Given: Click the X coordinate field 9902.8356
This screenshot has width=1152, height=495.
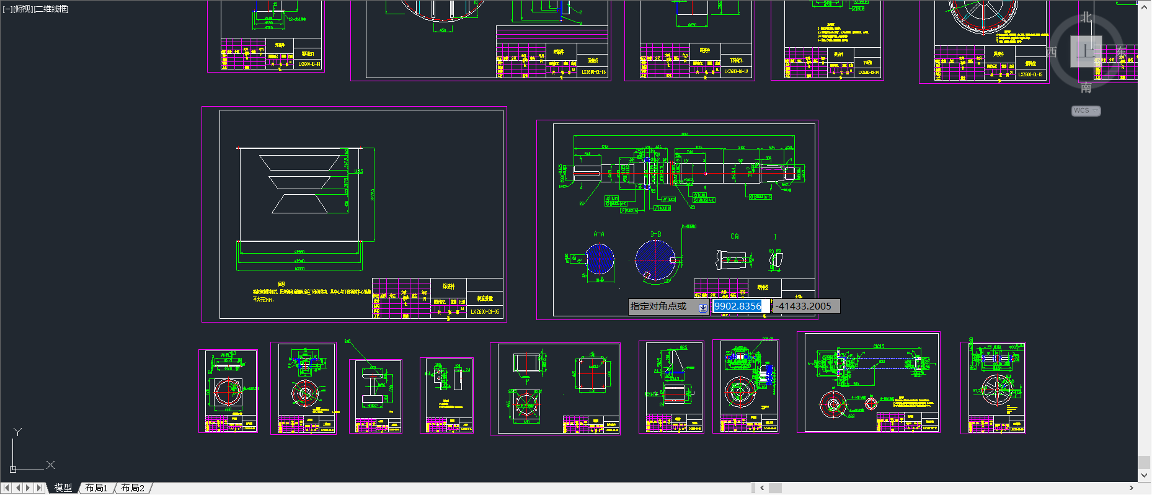Looking at the screenshot, I should [740, 306].
